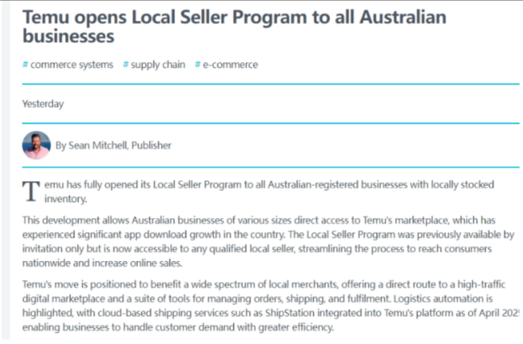This screenshot has width=523, height=344.
Task: Click the word Publisher in the byline
Action: pos(151,146)
